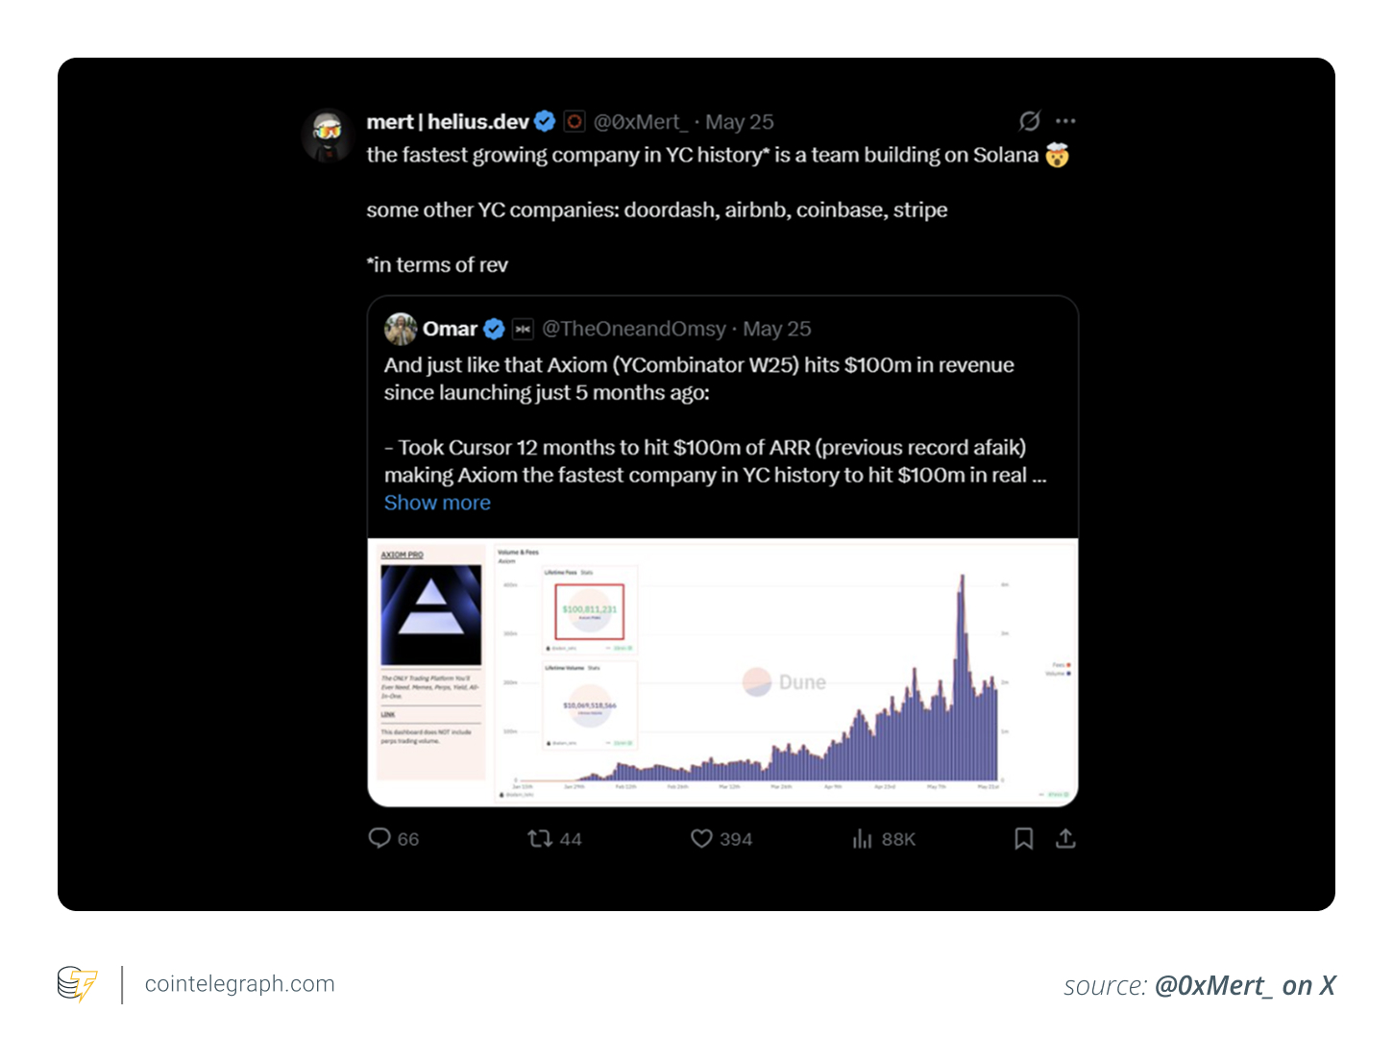Like the tweet with the heart icon
1393x1062 pixels.
[700, 839]
